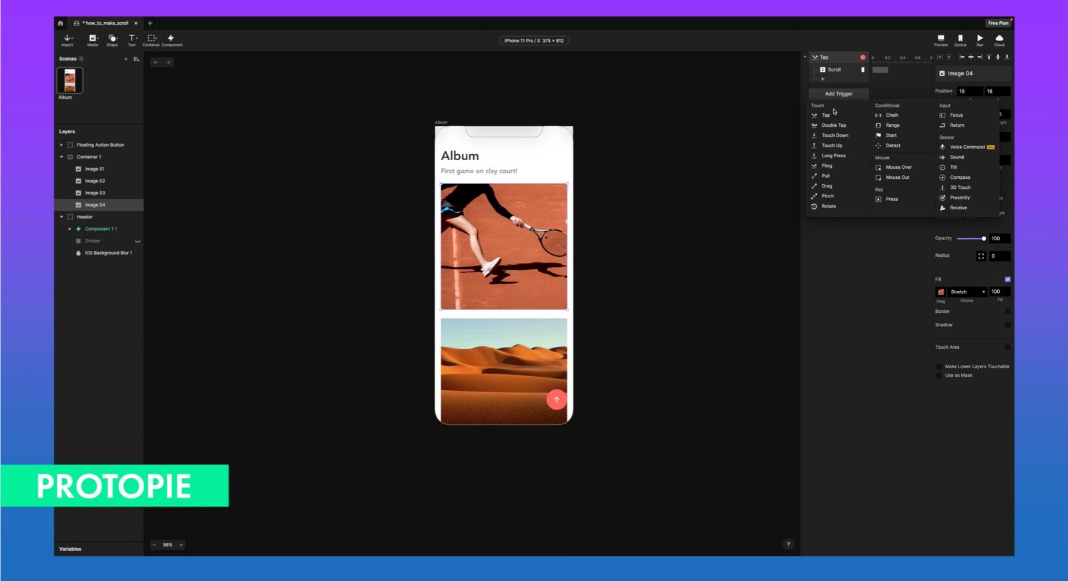
Task: Open the Variables panel
Action: (70, 549)
